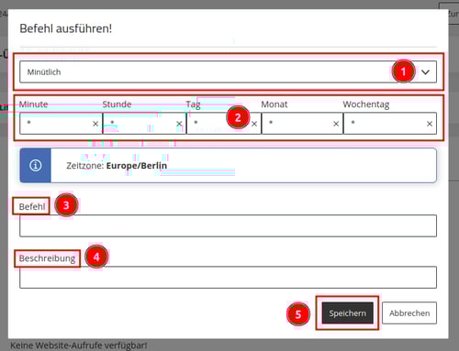459x351 pixels.
Task: Click the Beschreibung label
Action: click(x=47, y=258)
